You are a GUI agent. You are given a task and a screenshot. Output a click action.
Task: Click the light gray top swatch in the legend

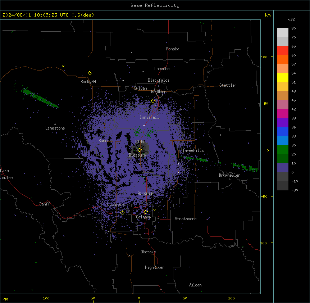coord(283,32)
